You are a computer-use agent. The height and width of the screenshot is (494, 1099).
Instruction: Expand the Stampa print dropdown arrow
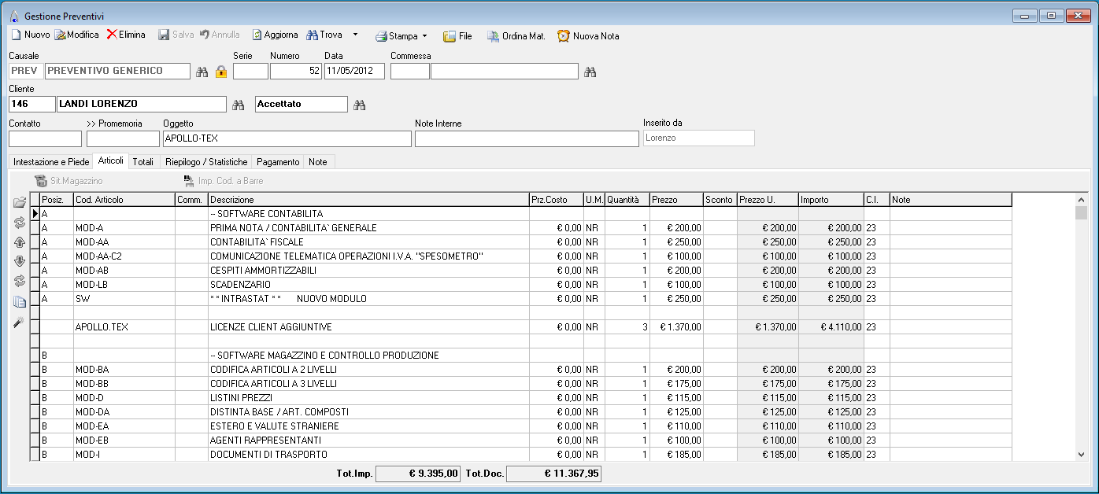point(424,35)
